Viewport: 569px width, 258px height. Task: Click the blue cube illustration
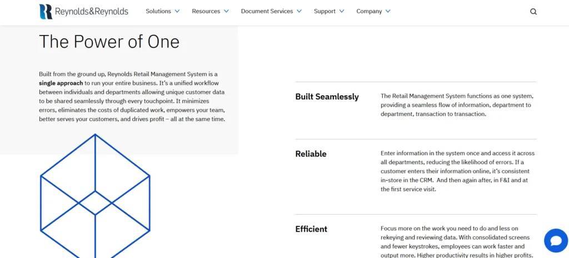95,194
